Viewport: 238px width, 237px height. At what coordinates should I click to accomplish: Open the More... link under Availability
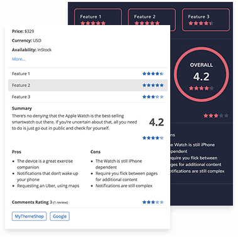19,59
